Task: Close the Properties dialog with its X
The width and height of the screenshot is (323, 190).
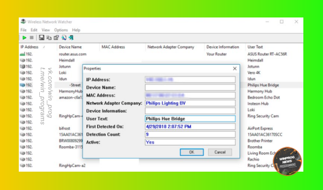Action: 235,69
